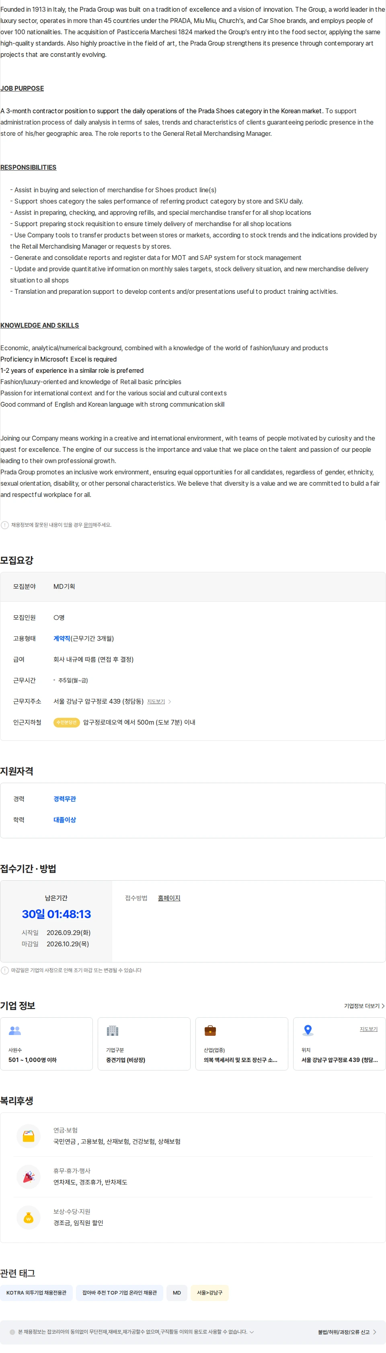This screenshot has height=1353, width=386.
Task: Click the building icon in the 기업구분 card
Action: [113, 1031]
